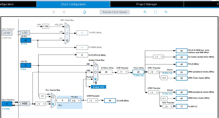The image size is (219, 118).
Task: Click the undo arrow icon
Action: [54, 12]
